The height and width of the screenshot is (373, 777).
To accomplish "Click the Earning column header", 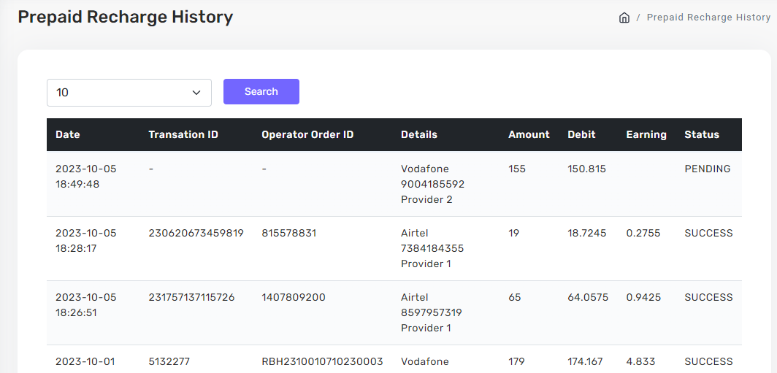I will pyautogui.click(x=646, y=134).
